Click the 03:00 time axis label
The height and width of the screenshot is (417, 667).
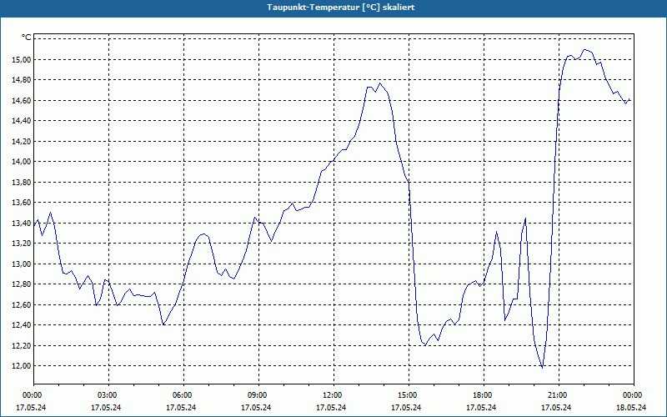click(x=109, y=395)
